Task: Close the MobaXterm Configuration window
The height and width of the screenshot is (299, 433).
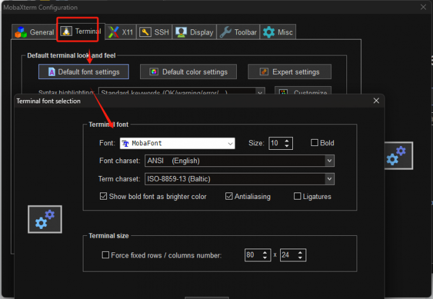Action: coord(423,7)
